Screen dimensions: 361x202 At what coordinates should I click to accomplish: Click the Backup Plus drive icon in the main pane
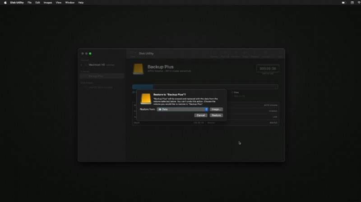(138, 69)
